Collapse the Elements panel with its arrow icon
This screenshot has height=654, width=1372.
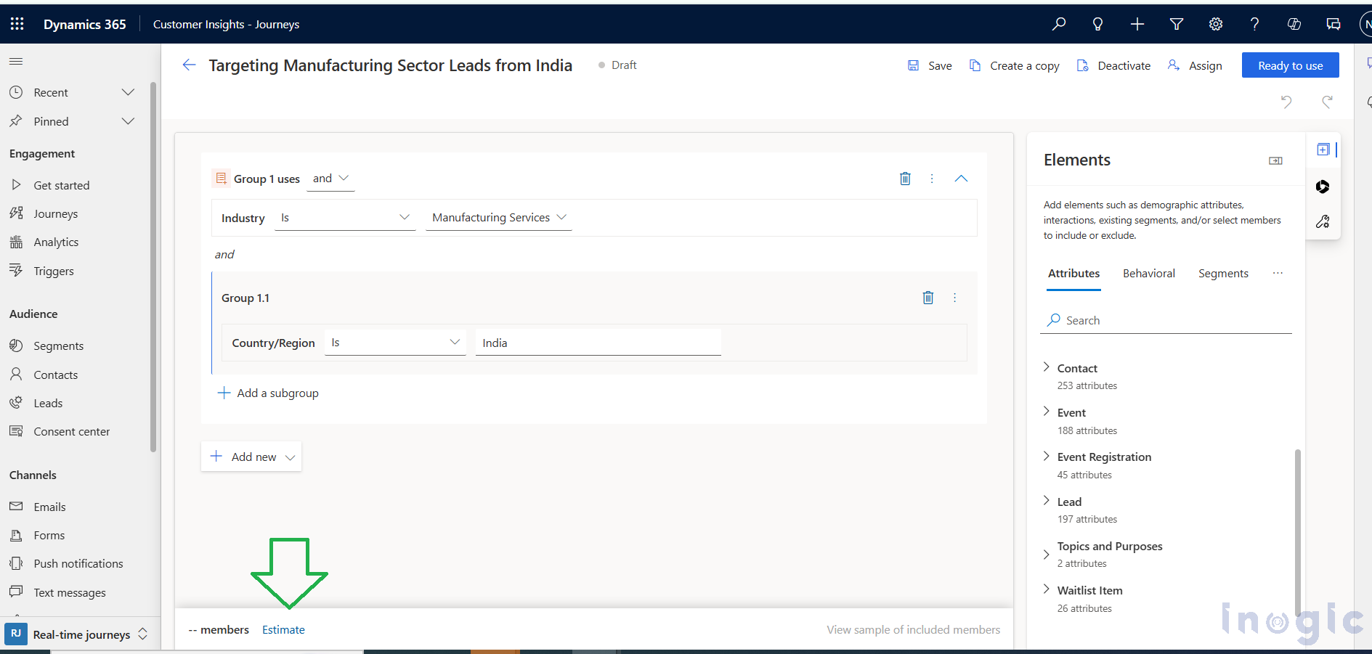click(x=1275, y=160)
